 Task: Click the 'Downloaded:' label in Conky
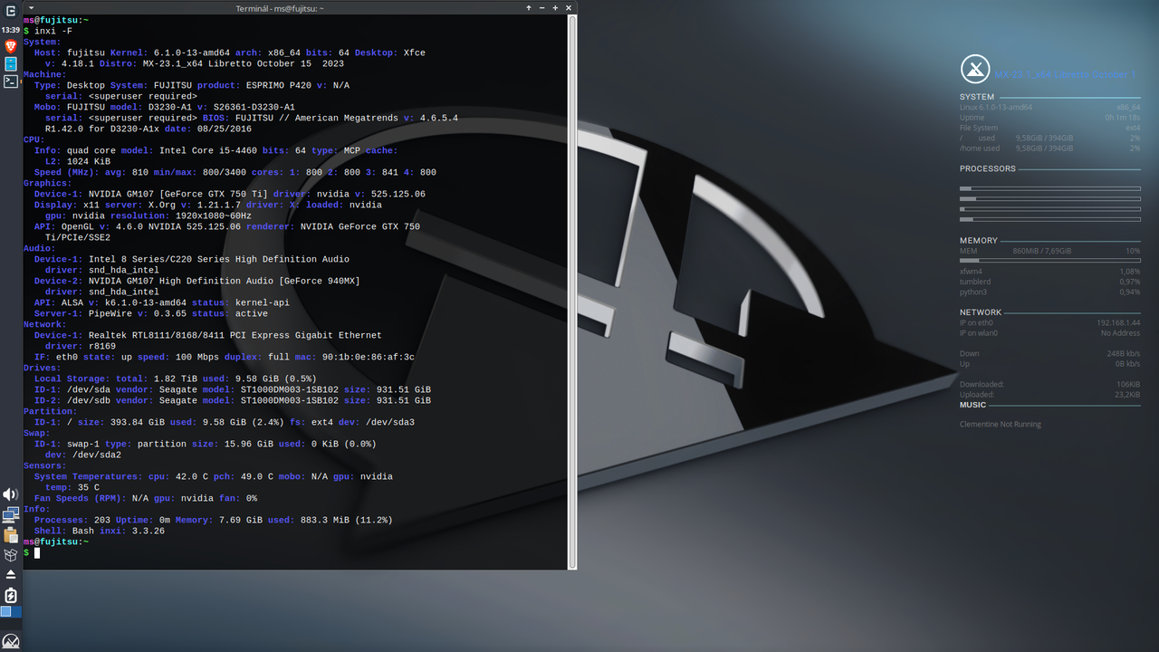982,384
